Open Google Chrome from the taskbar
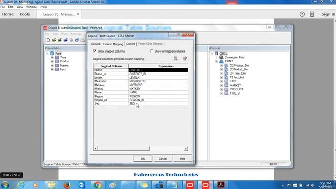The image size is (336, 189). (97, 185)
